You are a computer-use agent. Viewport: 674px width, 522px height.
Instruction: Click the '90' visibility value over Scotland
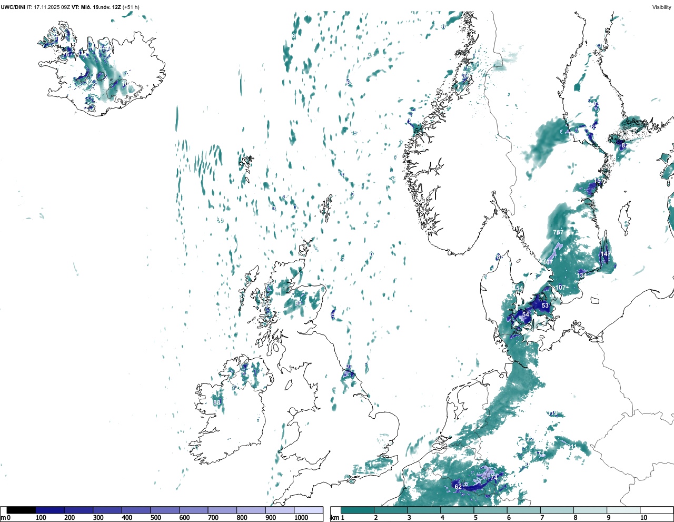pyautogui.click(x=298, y=303)
